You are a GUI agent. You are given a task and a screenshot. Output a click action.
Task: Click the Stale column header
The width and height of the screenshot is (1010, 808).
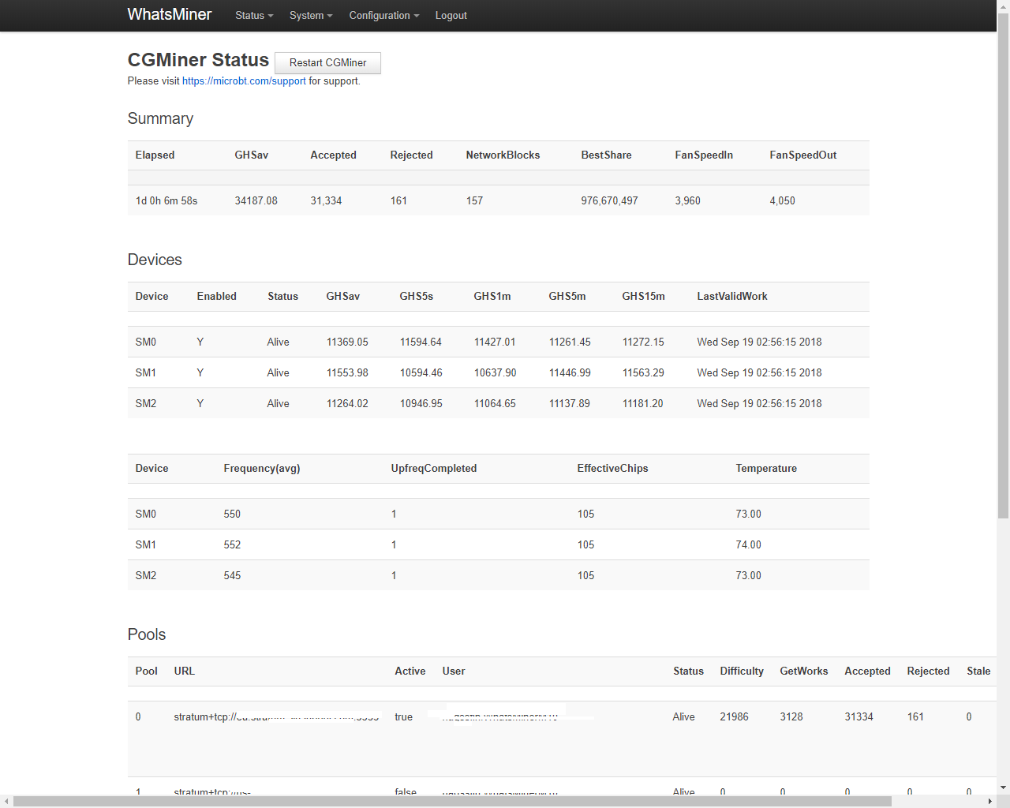978,671
